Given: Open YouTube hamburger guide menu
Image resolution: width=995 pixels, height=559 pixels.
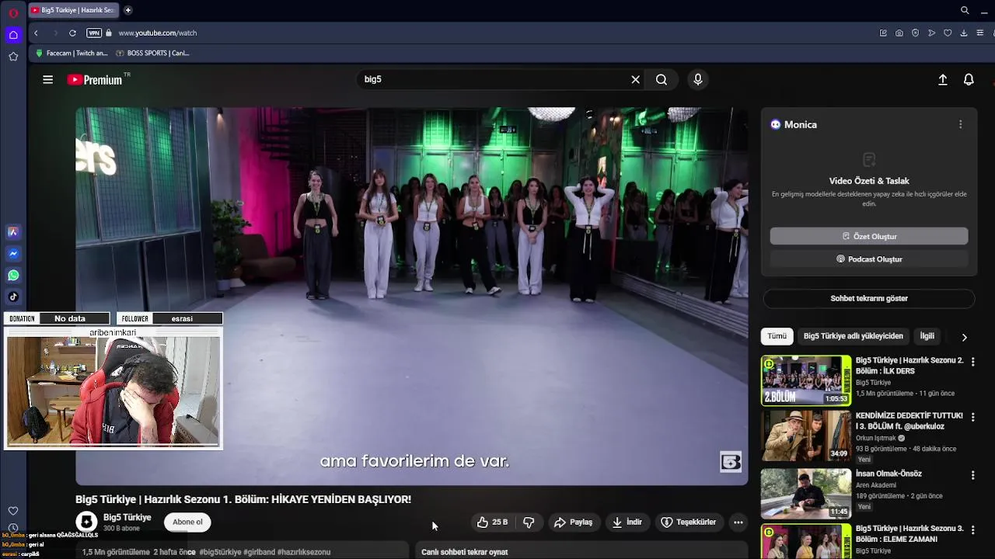Looking at the screenshot, I should (47, 79).
